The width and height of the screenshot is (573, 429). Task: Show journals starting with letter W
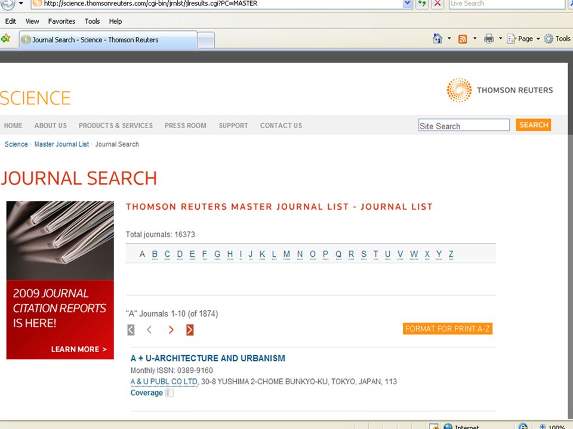click(x=414, y=254)
